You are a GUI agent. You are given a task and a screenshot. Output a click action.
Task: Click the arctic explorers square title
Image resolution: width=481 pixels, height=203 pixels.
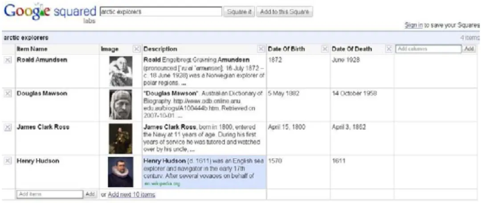(26, 38)
